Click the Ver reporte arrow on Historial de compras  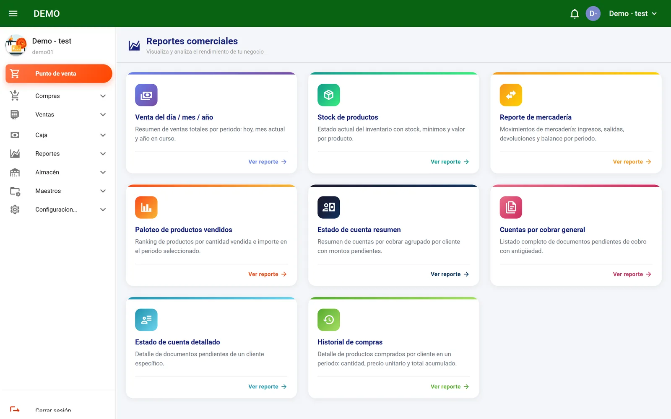point(466,387)
